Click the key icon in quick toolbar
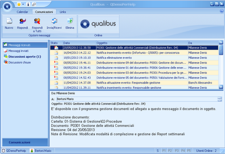 [34, 4]
